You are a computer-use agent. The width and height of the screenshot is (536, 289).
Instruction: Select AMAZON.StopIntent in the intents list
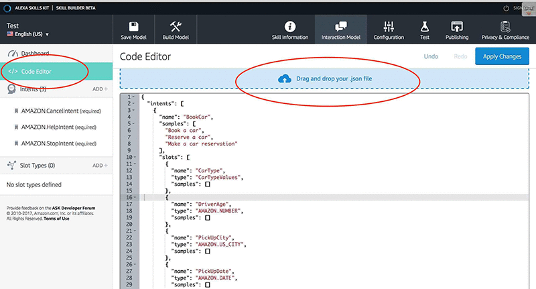point(58,143)
